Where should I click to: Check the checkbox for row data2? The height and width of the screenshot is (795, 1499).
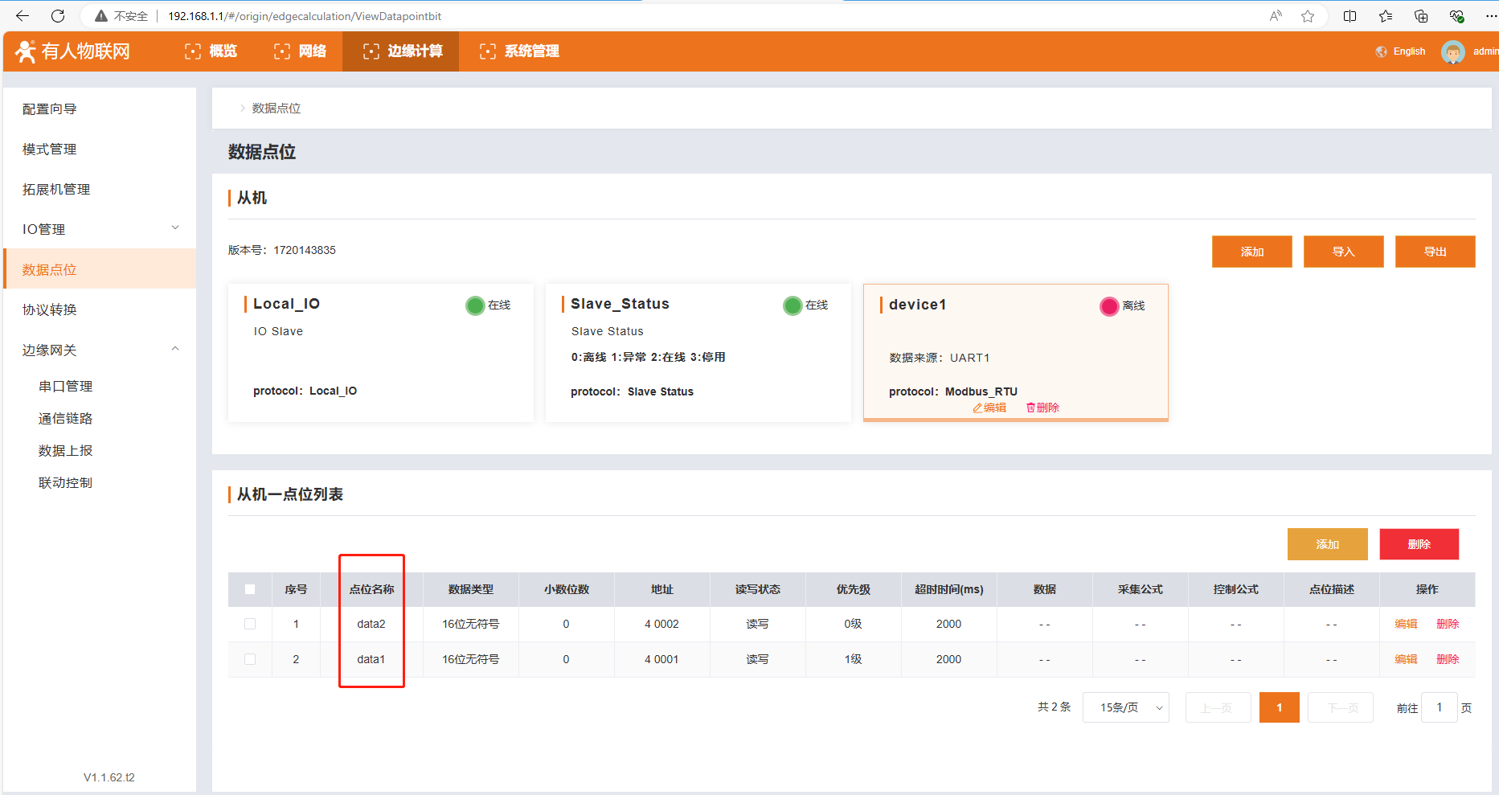[x=250, y=624]
